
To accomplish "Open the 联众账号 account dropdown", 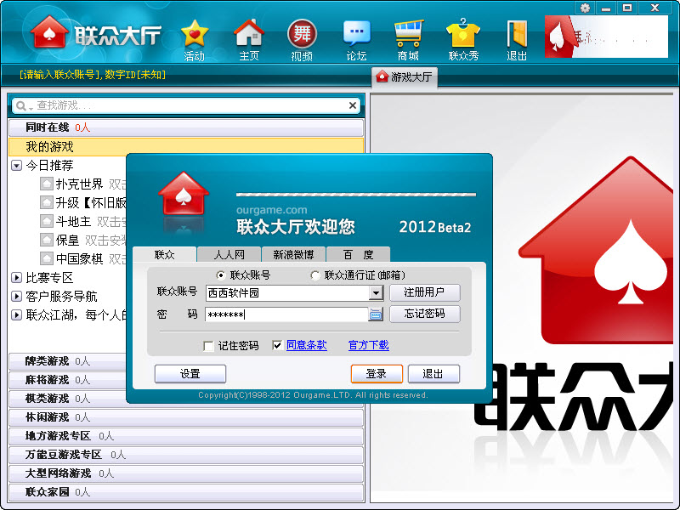I will pos(376,293).
